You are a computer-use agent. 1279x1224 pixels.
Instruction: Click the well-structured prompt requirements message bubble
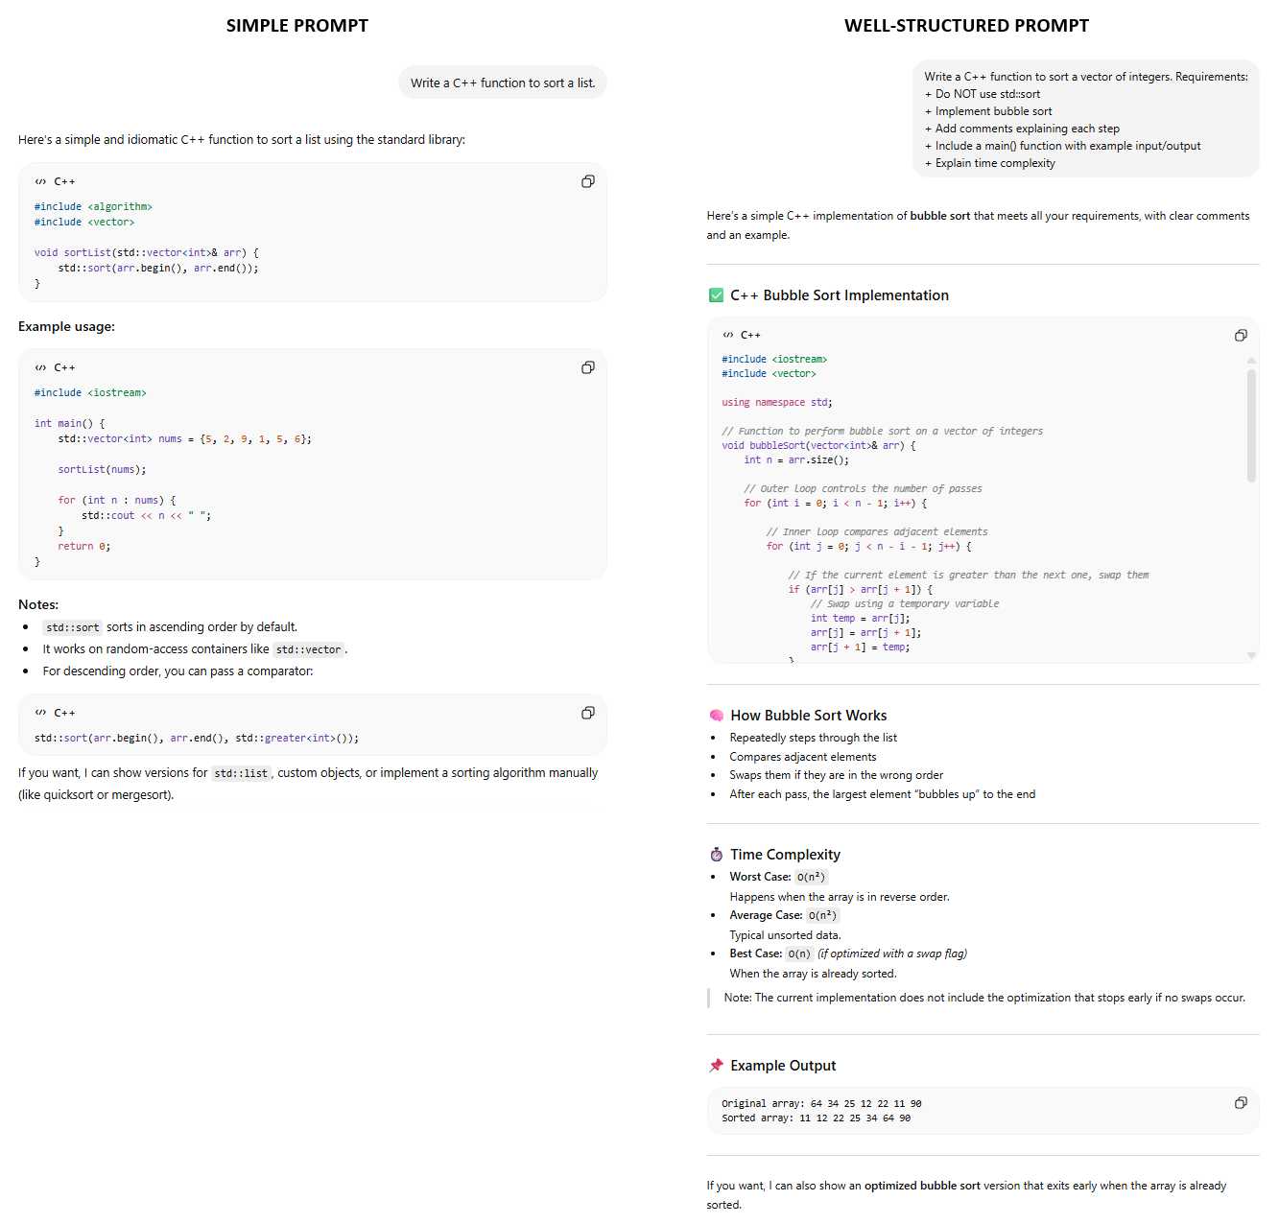tap(1085, 119)
